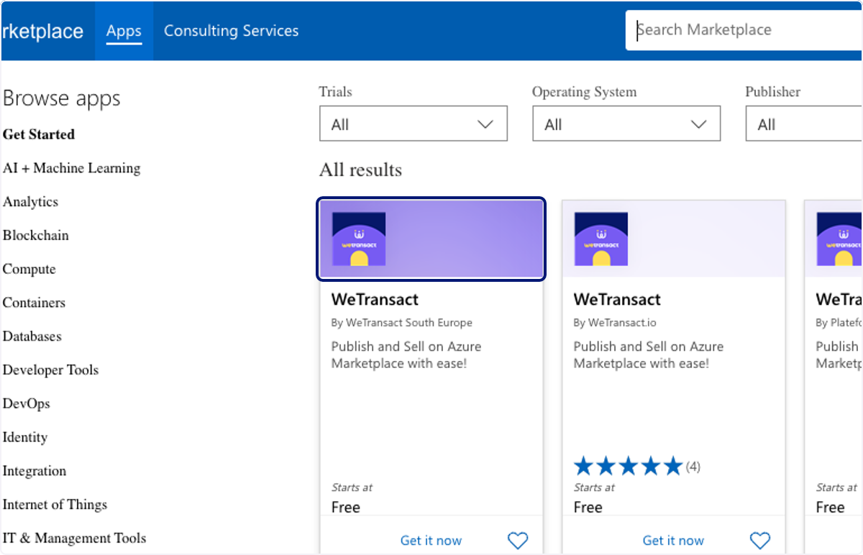The width and height of the screenshot is (863, 555).
Task: Browse AI + Machine Learning category
Action: (72, 168)
